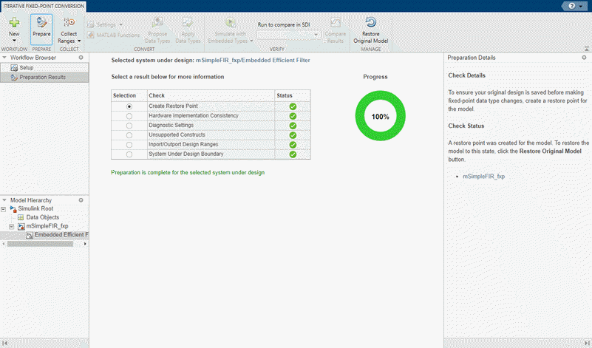Select the Iterative Fixed-Point Conversion tab
592x348 pixels.
pyautogui.click(x=44, y=6)
